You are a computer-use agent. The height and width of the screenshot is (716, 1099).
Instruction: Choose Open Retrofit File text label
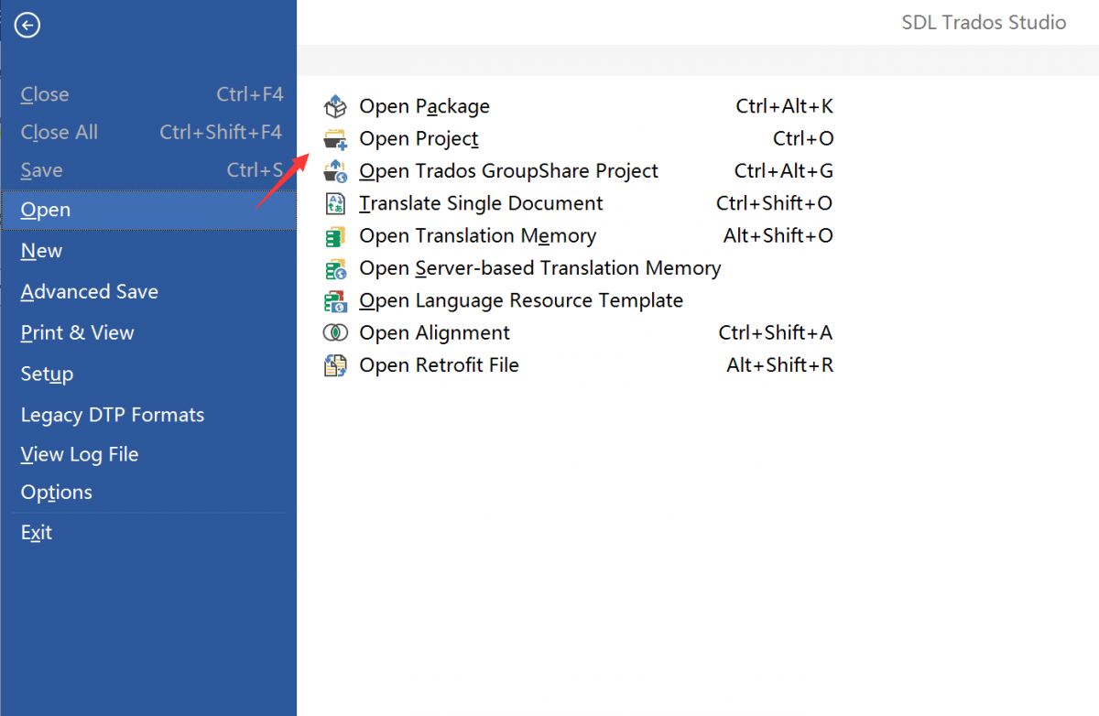(439, 365)
